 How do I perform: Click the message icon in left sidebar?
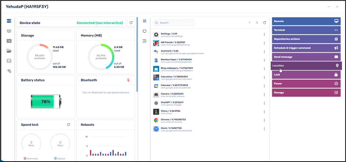tap(9, 31)
